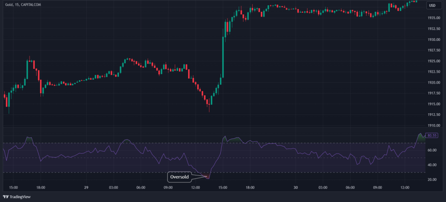This screenshot has width=446, height=202.
Task: Click the 40.00 RSI scale label
Action: coord(432,165)
